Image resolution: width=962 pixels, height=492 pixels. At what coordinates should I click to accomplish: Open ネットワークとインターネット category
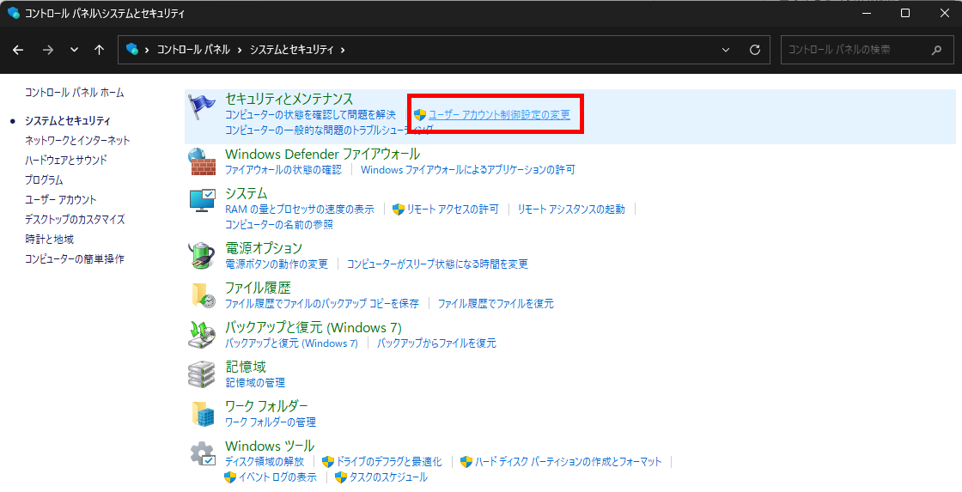77,141
